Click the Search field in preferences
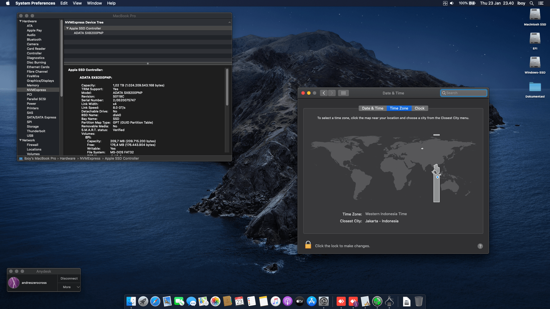This screenshot has height=309, width=550. 463,93
